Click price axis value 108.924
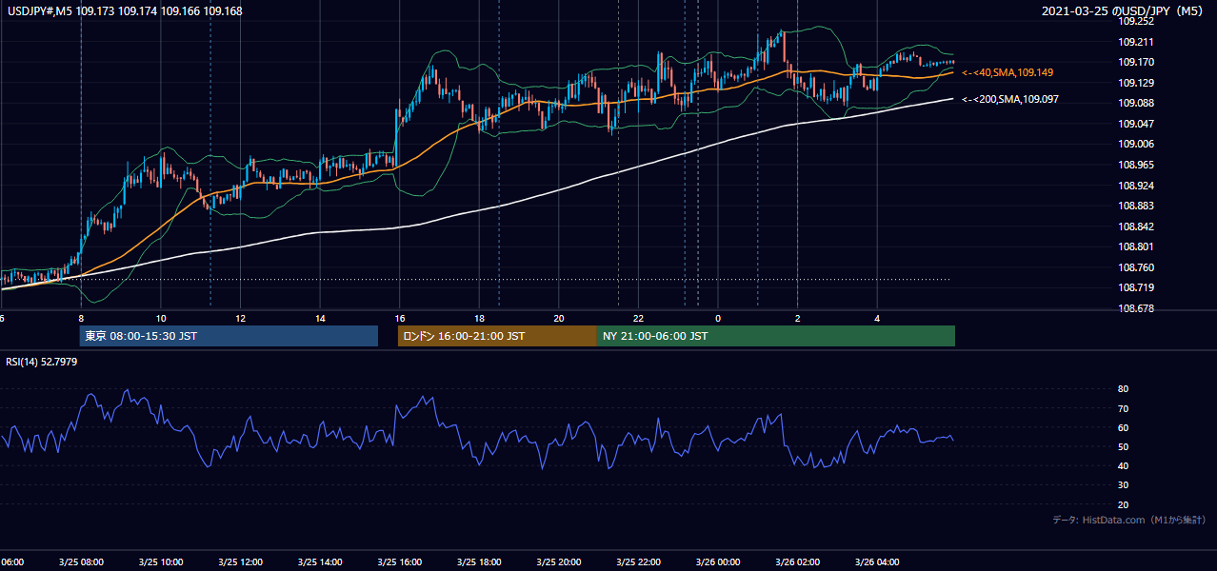 click(x=1136, y=186)
